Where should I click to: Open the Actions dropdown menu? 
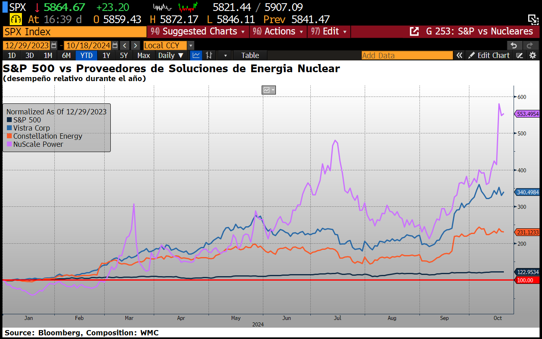click(278, 32)
